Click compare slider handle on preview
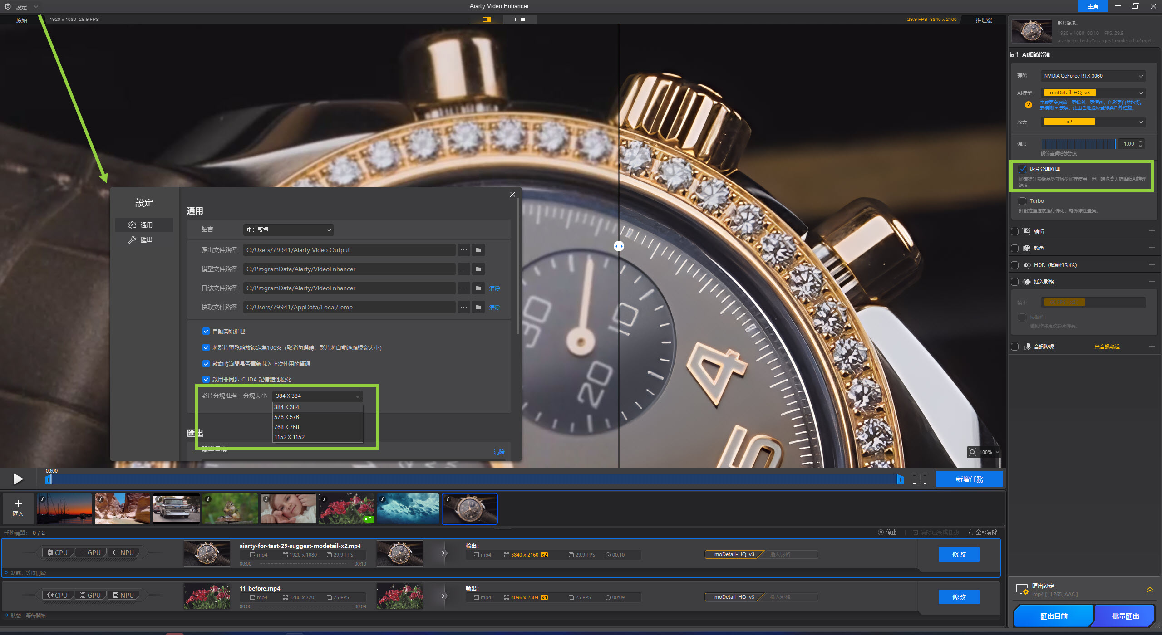 tap(619, 246)
